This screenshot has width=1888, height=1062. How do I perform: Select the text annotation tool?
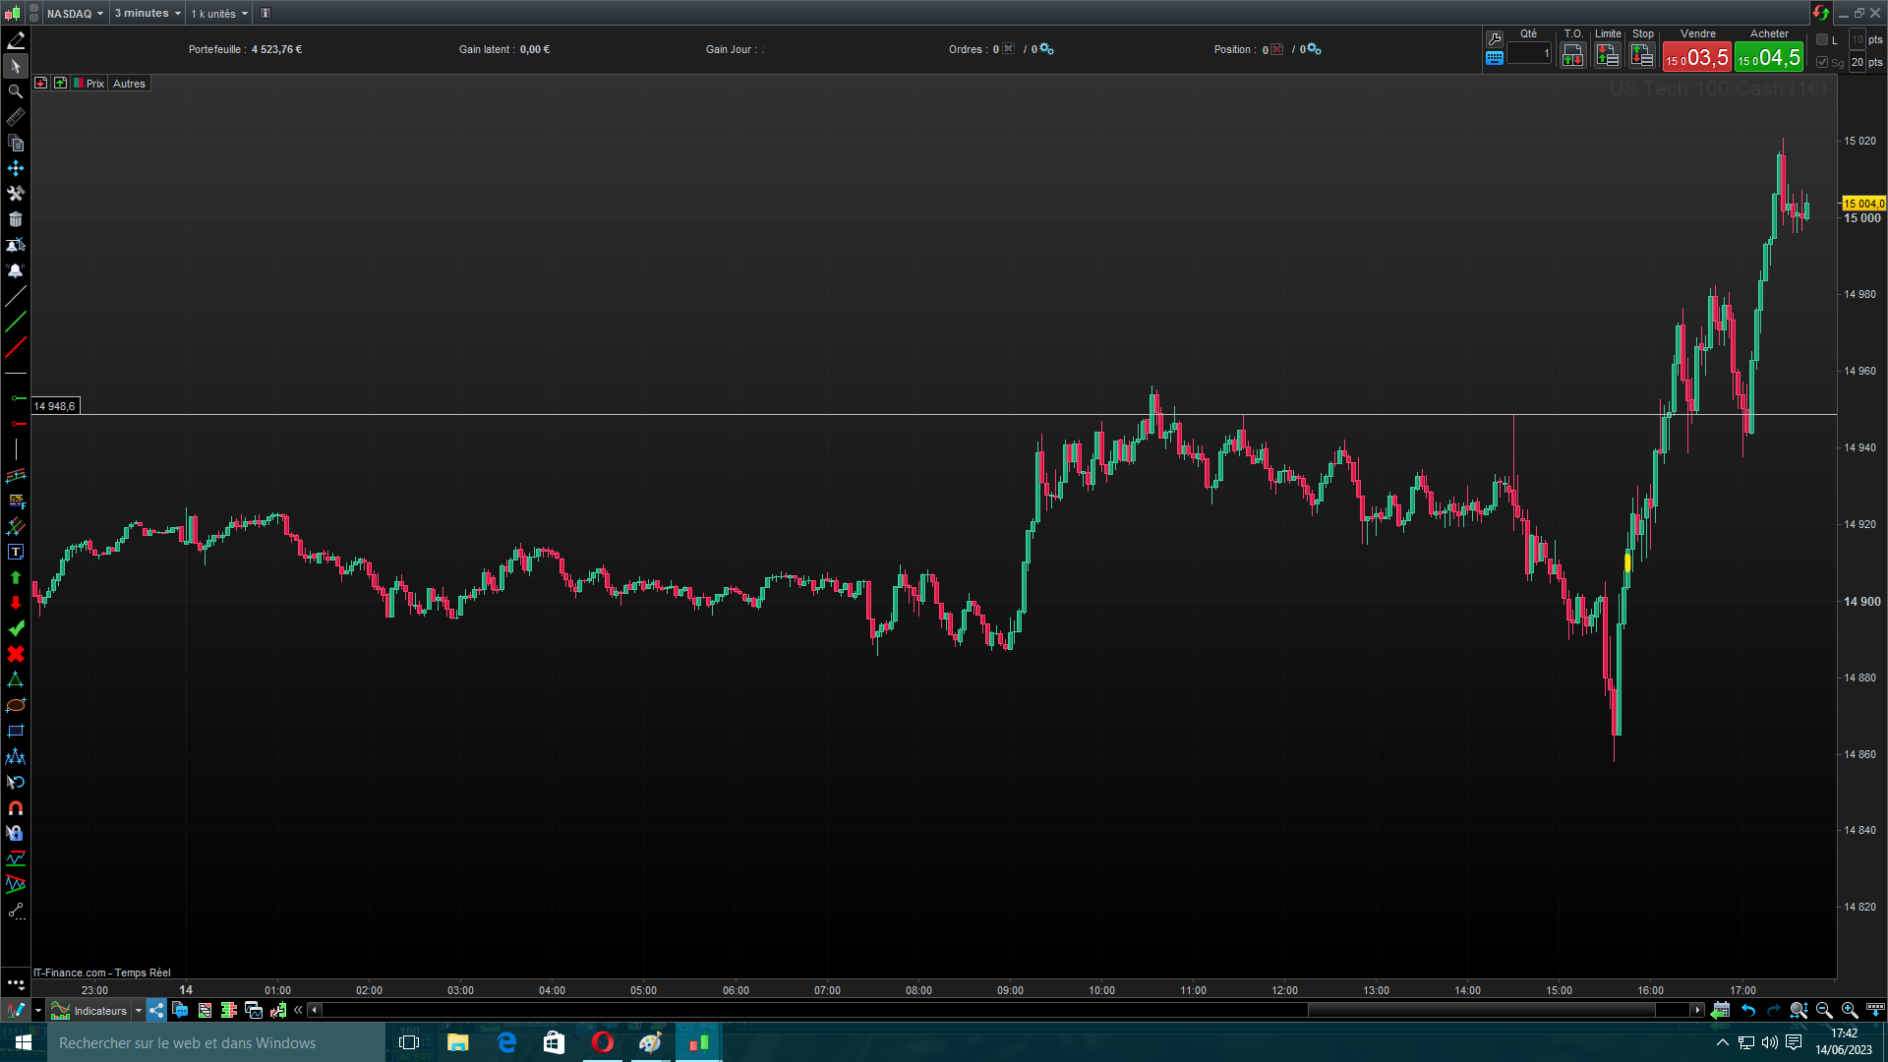coord(16,552)
